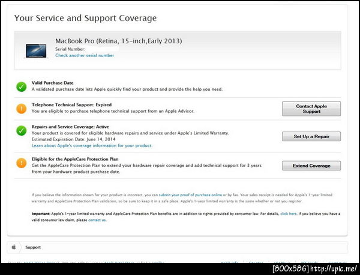The image size is (360, 275).
Task: Select 'Telephone Technical Support: Expired' heading
Action: (71, 104)
